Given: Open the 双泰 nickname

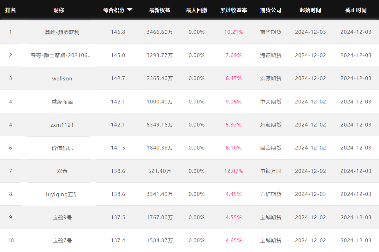Looking at the screenshot, I should click(x=62, y=171).
